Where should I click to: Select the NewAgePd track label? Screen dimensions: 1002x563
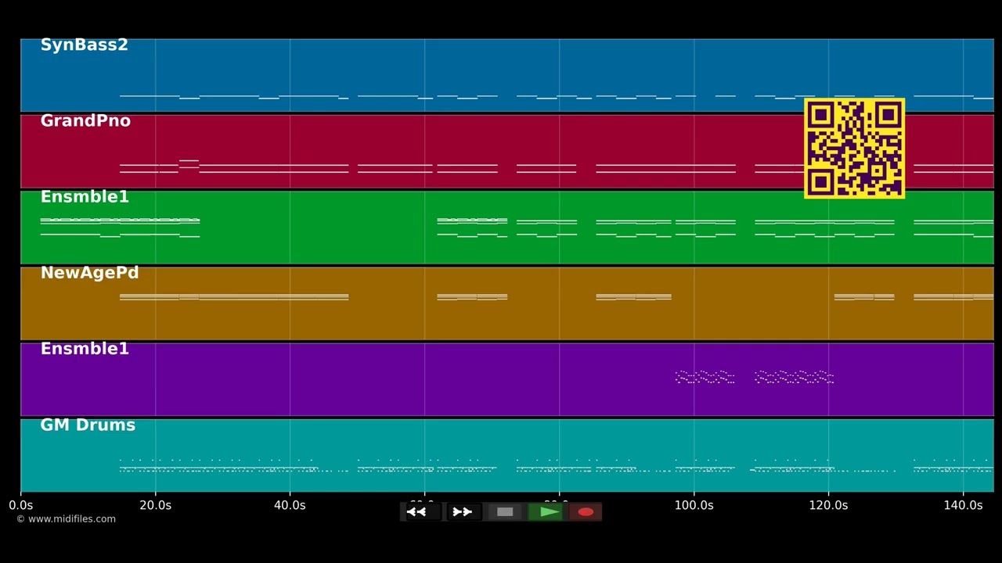pos(89,273)
